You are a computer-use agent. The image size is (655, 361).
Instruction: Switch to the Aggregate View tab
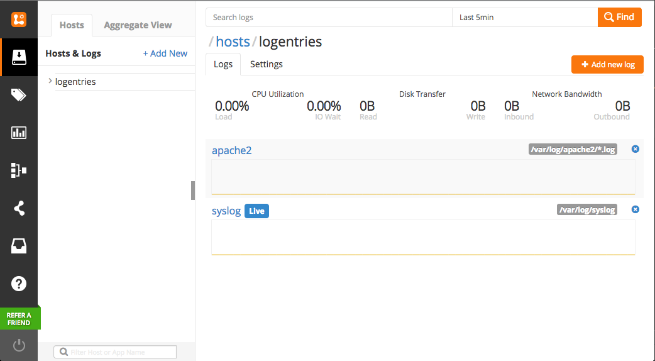coord(138,25)
